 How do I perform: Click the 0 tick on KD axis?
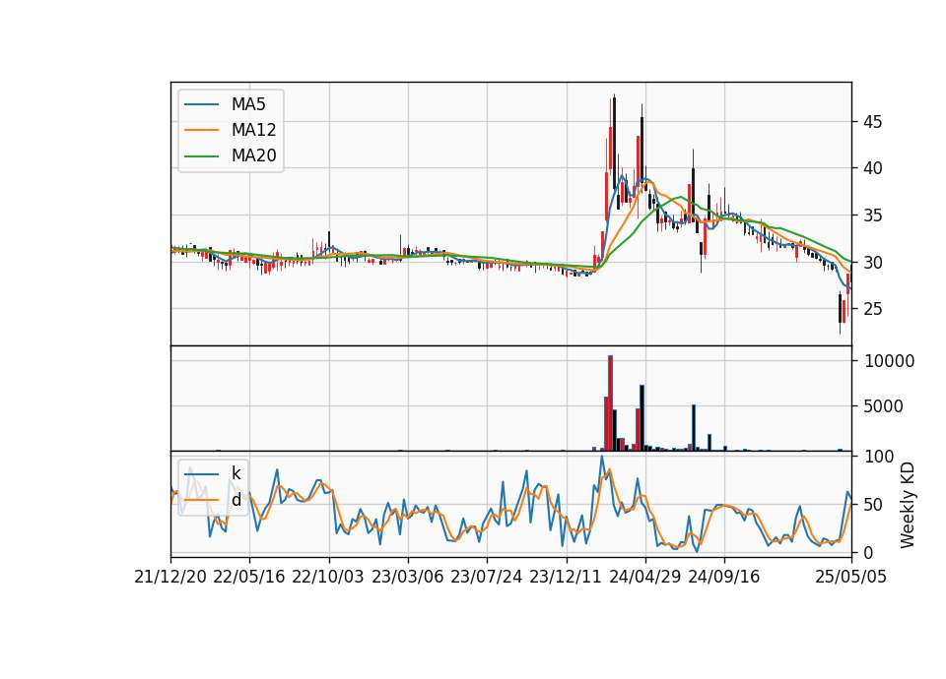(868, 552)
